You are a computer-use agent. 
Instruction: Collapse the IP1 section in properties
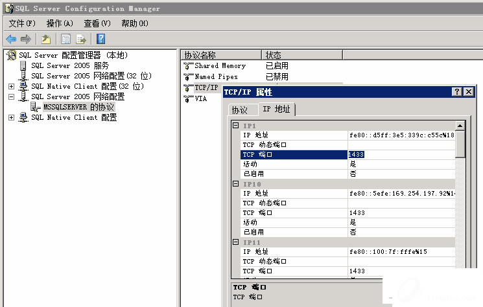236,126
